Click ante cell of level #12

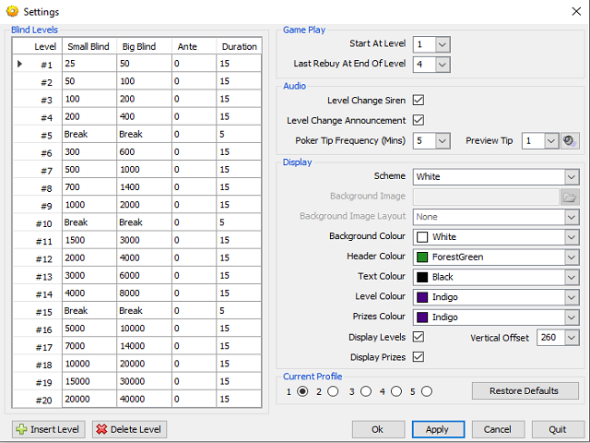coord(195,257)
